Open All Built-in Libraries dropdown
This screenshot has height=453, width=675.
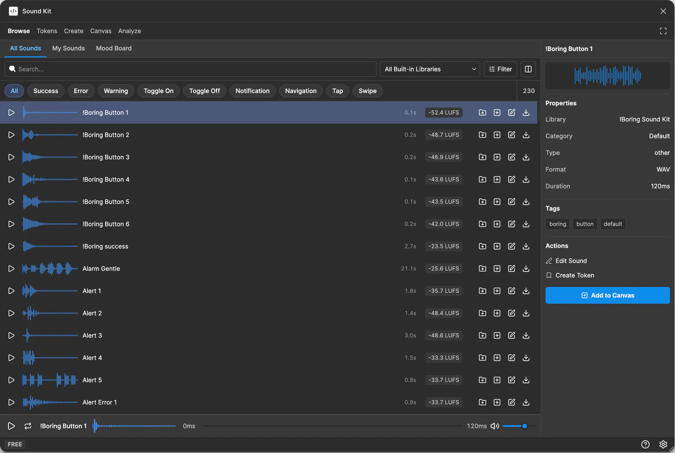430,69
